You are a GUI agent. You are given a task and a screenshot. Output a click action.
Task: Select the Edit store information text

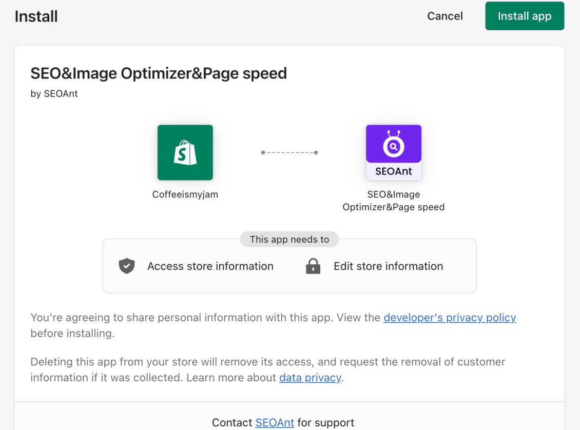(x=388, y=266)
